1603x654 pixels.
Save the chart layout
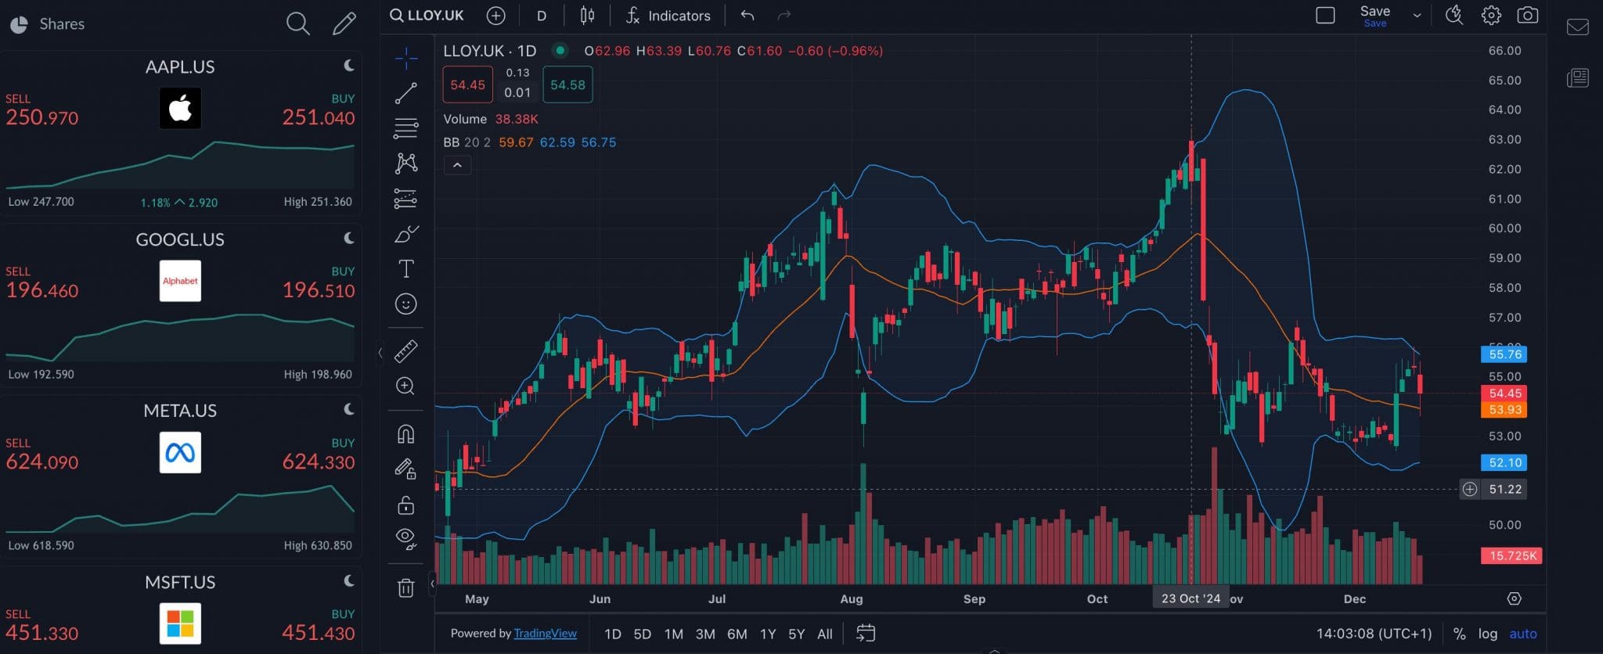coord(1374,16)
